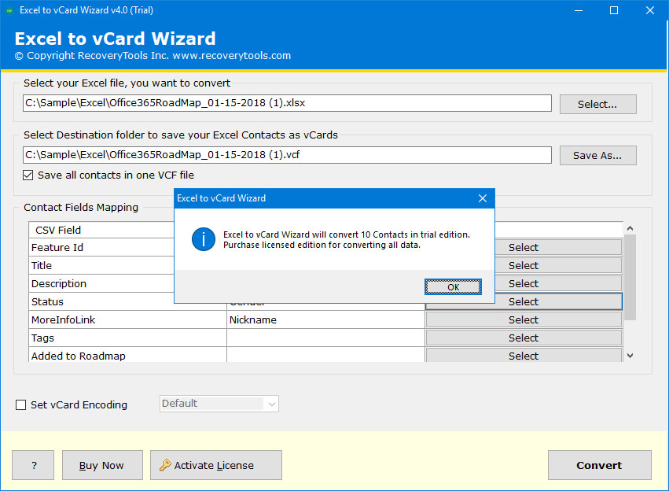669x491 pixels.
Task: Click the Activate License button
Action: pos(216,465)
